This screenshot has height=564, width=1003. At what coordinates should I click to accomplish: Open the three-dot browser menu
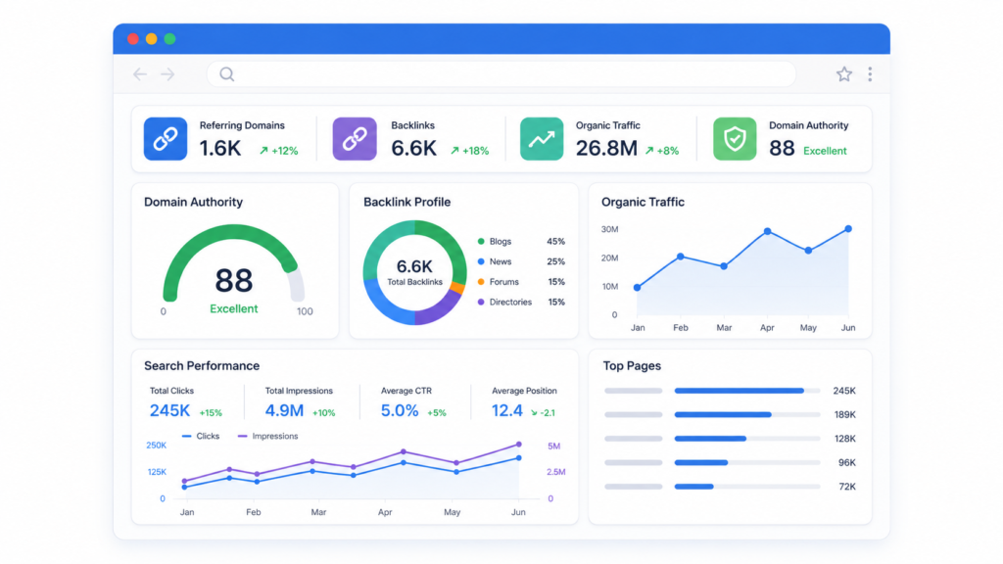tap(870, 74)
